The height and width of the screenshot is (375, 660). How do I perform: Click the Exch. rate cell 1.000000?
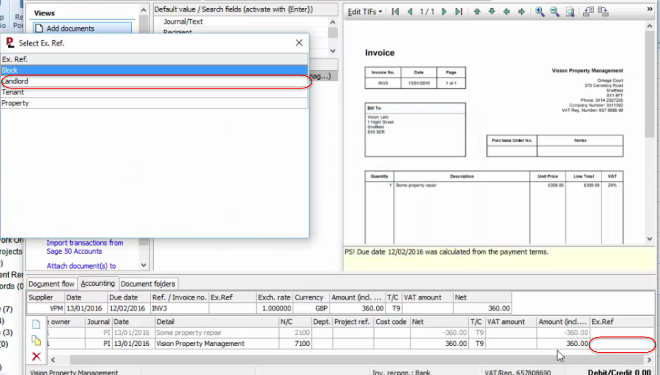click(275, 308)
